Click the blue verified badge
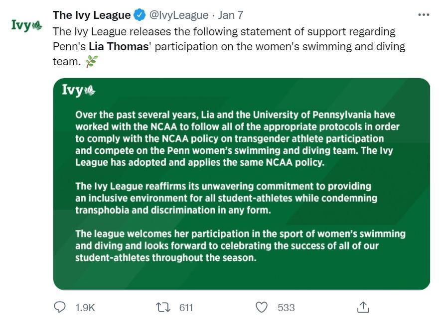 (x=140, y=15)
